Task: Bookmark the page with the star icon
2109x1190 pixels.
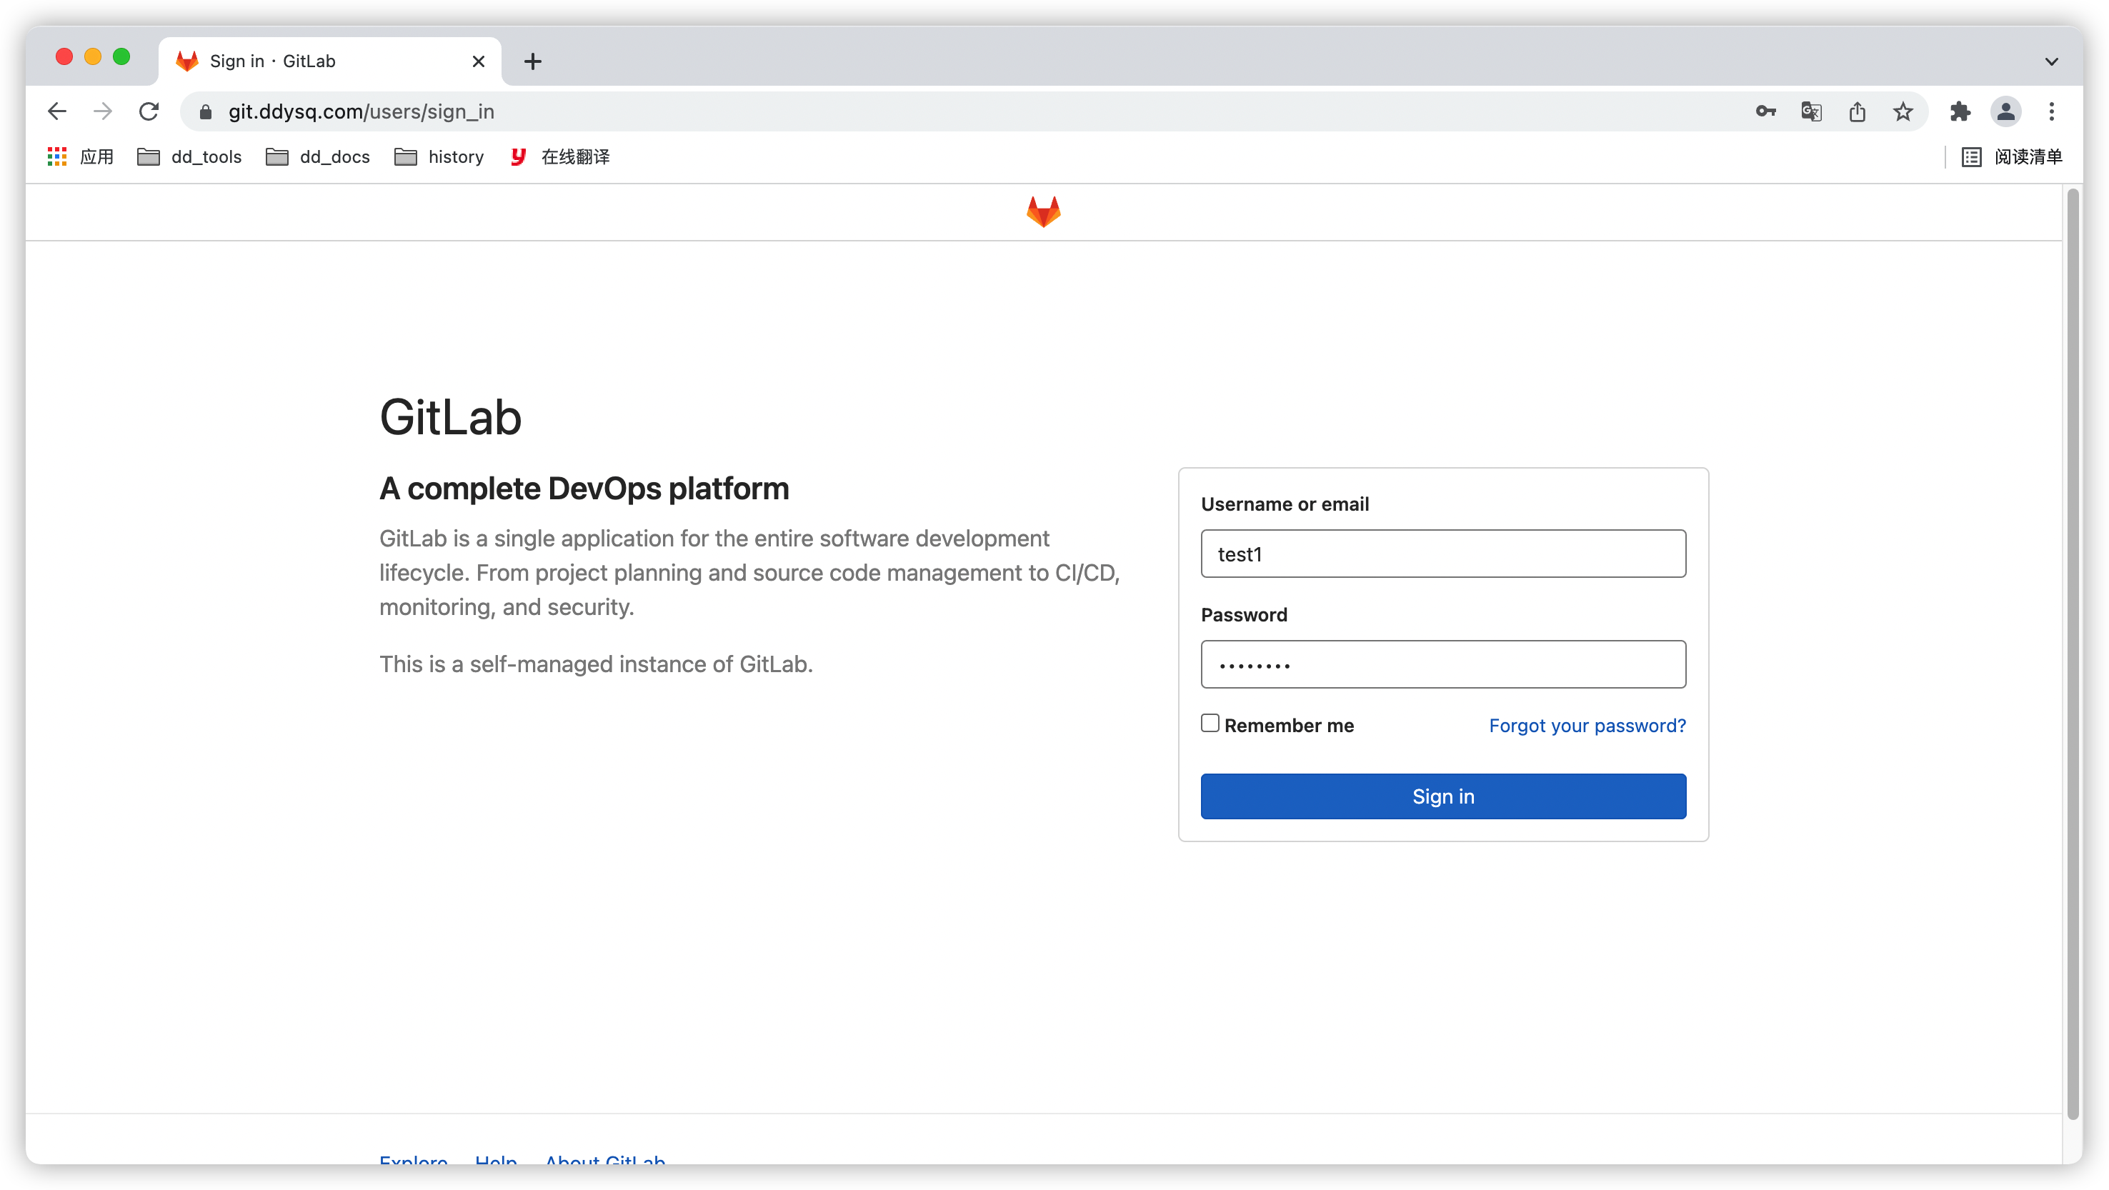Action: pos(1903,111)
